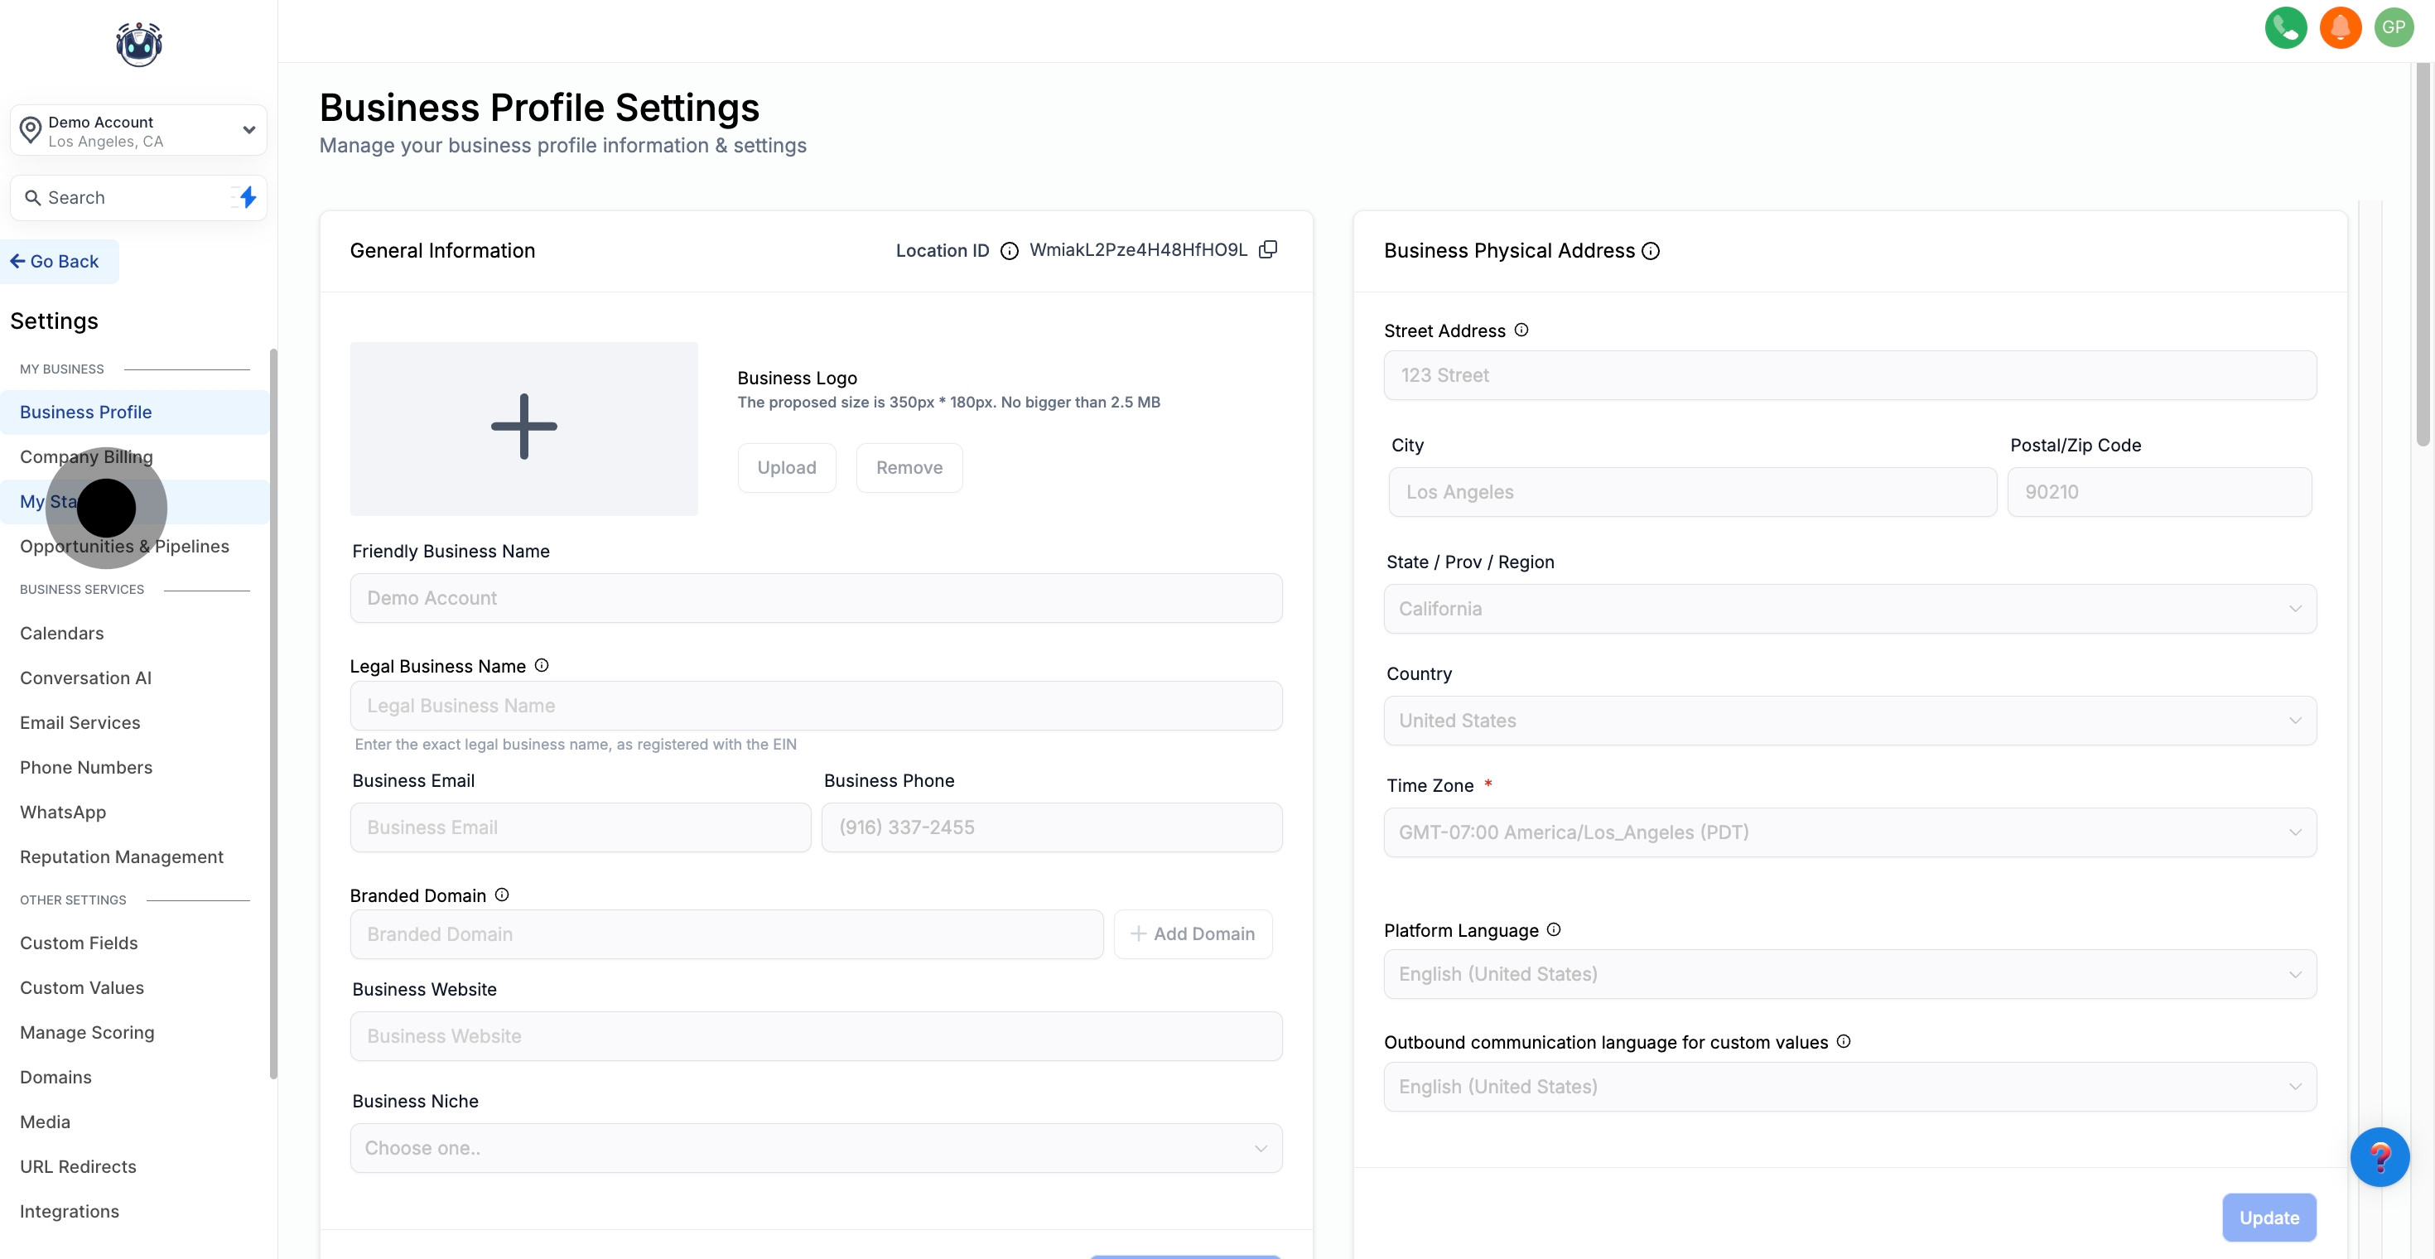The image size is (2435, 1259).
Task: Open the State / Prov / Region dropdown
Action: click(x=1849, y=609)
